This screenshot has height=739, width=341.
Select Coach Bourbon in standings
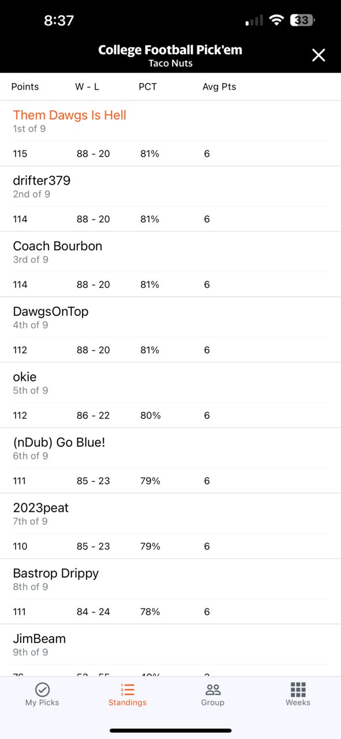click(170, 264)
